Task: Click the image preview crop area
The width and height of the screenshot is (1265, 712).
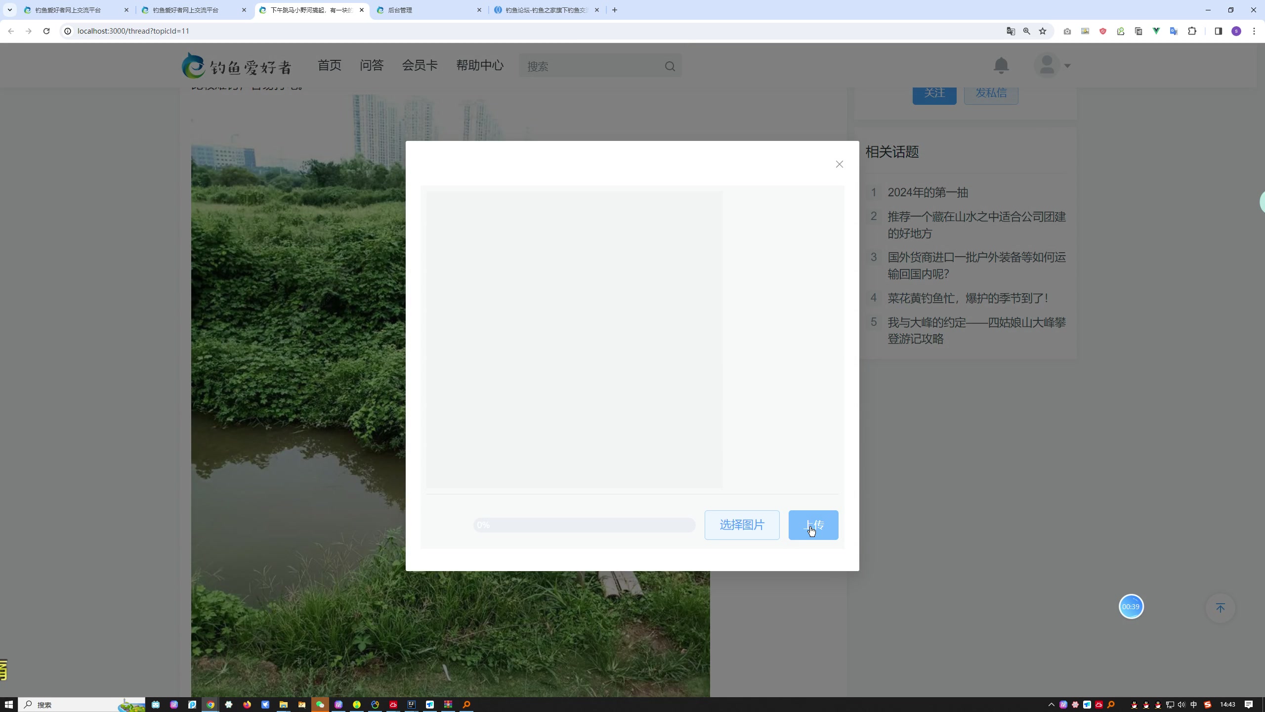Action: pos(574,340)
